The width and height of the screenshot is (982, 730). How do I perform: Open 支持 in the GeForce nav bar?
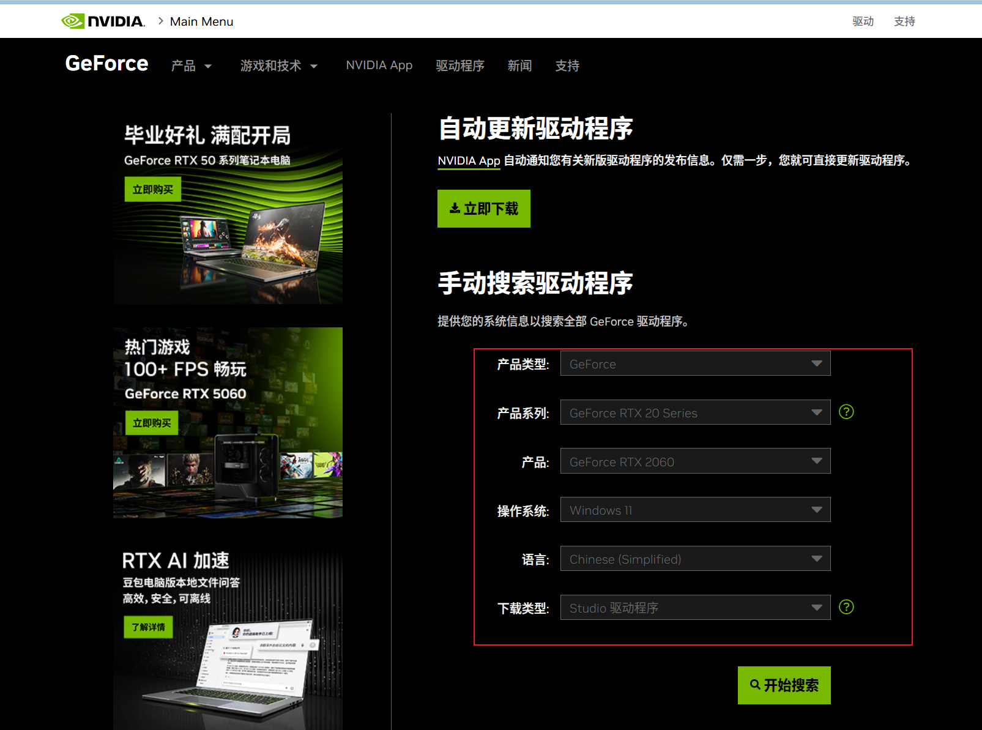click(x=567, y=65)
